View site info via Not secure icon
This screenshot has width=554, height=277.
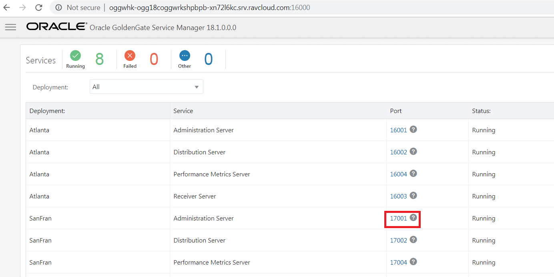coord(59,8)
